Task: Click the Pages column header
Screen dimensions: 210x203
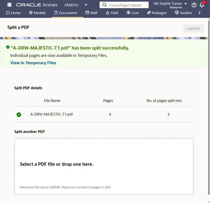Action: coord(108,101)
